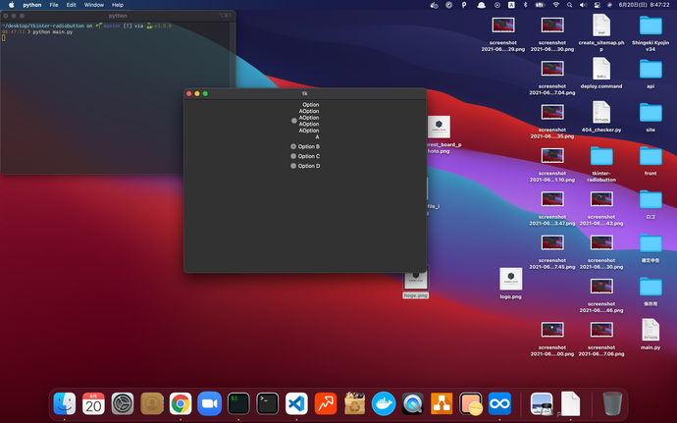
Task: Open the File menu
Action: point(54,5)
